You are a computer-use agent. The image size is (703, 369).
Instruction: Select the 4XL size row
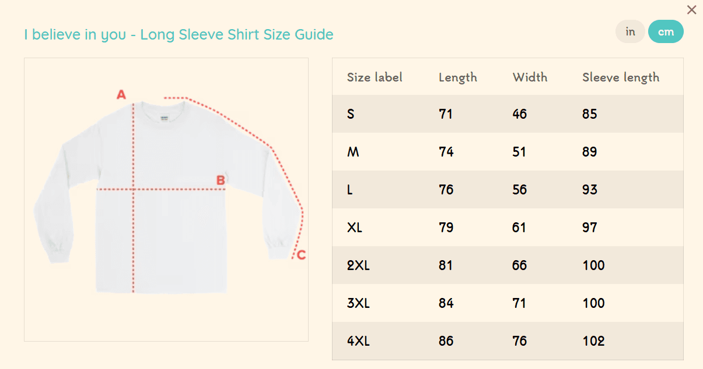358,341
